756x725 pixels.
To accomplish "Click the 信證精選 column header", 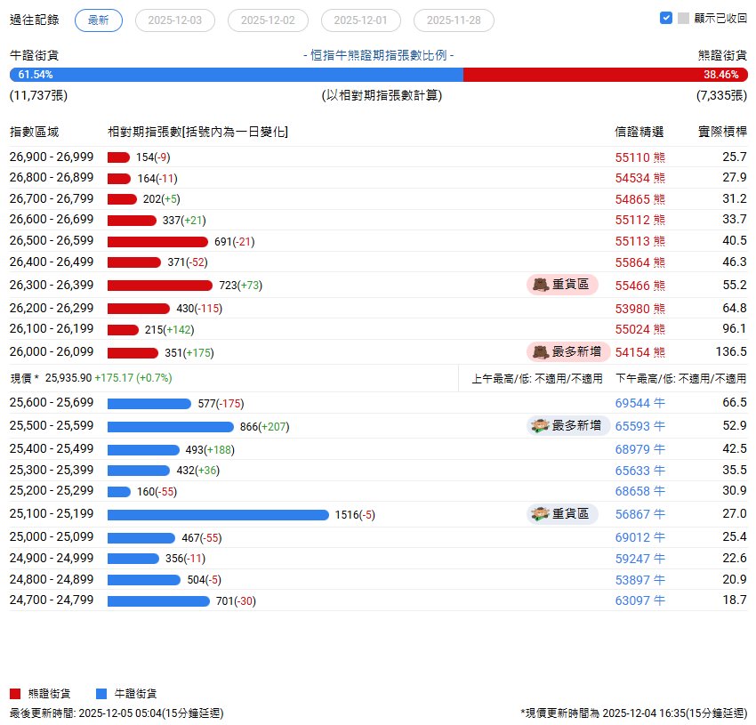I will click(639, 132).
